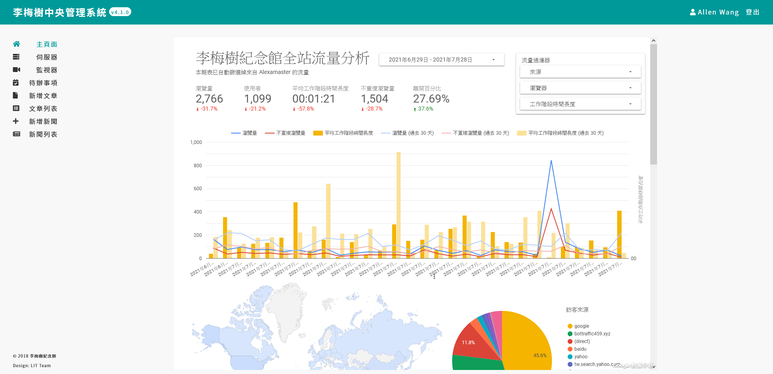Click the server icon beside 伺服器
This screenshot has width=773, height=374.
tap(16, 57)
